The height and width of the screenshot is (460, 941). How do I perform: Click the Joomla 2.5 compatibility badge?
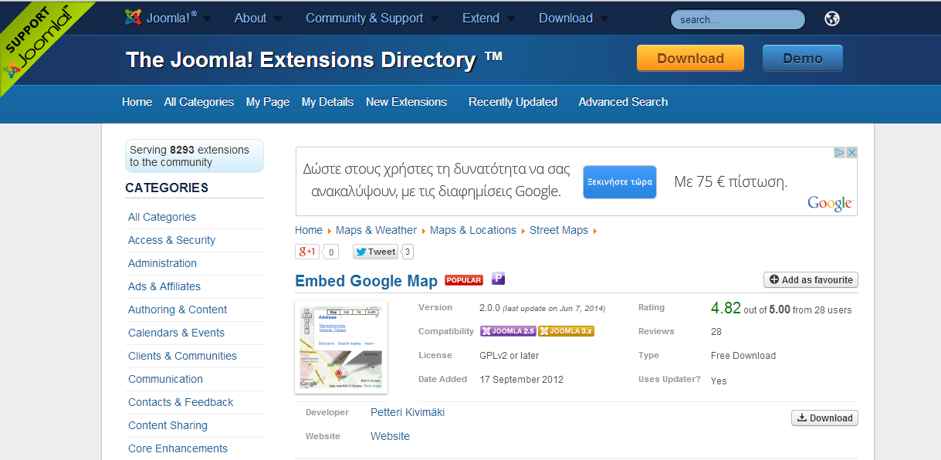point(508,331)
